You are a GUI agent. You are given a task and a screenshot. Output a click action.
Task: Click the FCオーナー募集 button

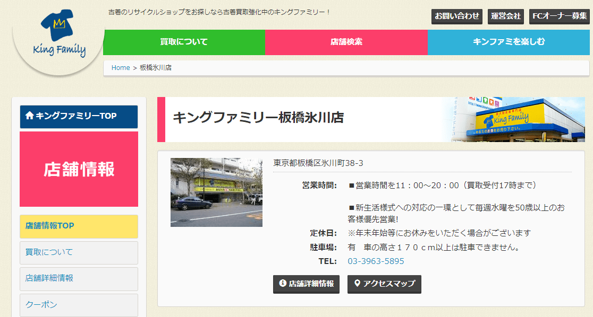pyautogui.click(x=558, y=16)
